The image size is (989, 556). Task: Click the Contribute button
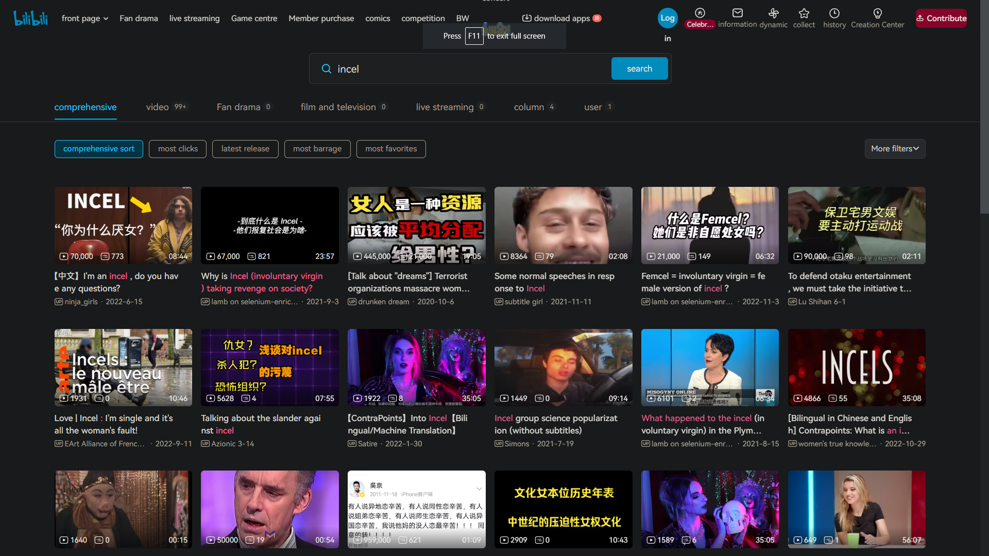pyautogui.click(x=941, y=18)
